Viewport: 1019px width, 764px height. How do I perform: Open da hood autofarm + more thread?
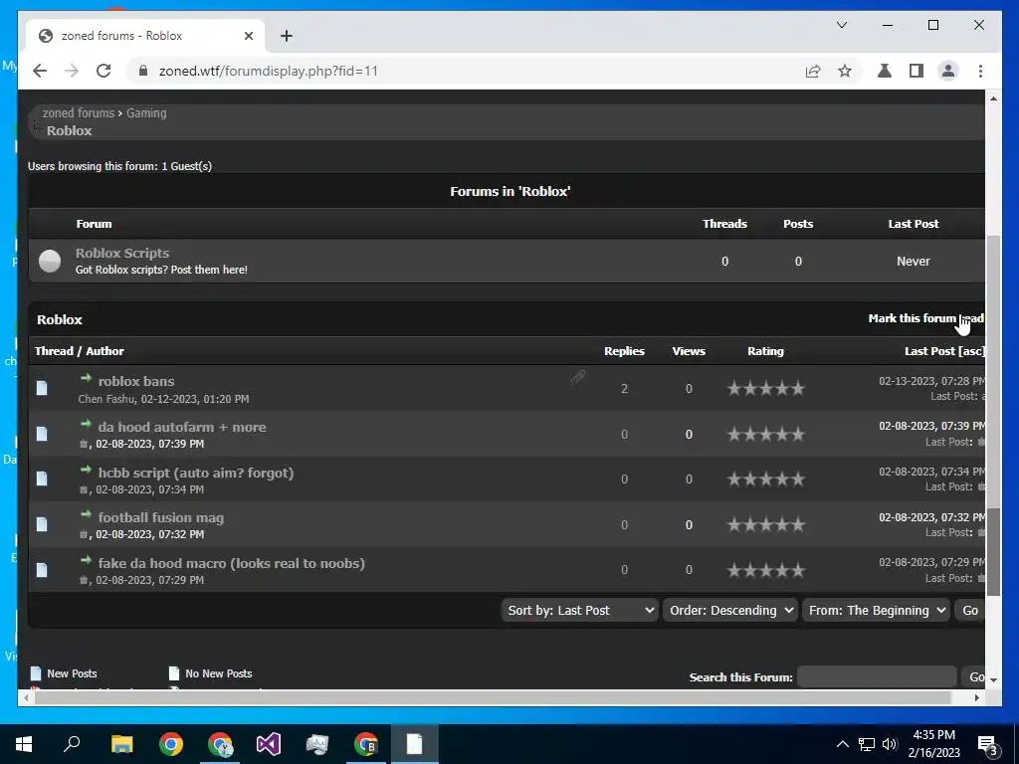coord(182,427)
